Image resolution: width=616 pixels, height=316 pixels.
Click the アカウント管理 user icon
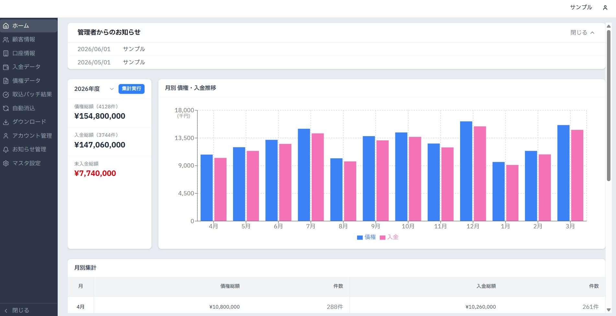[6, 136]
